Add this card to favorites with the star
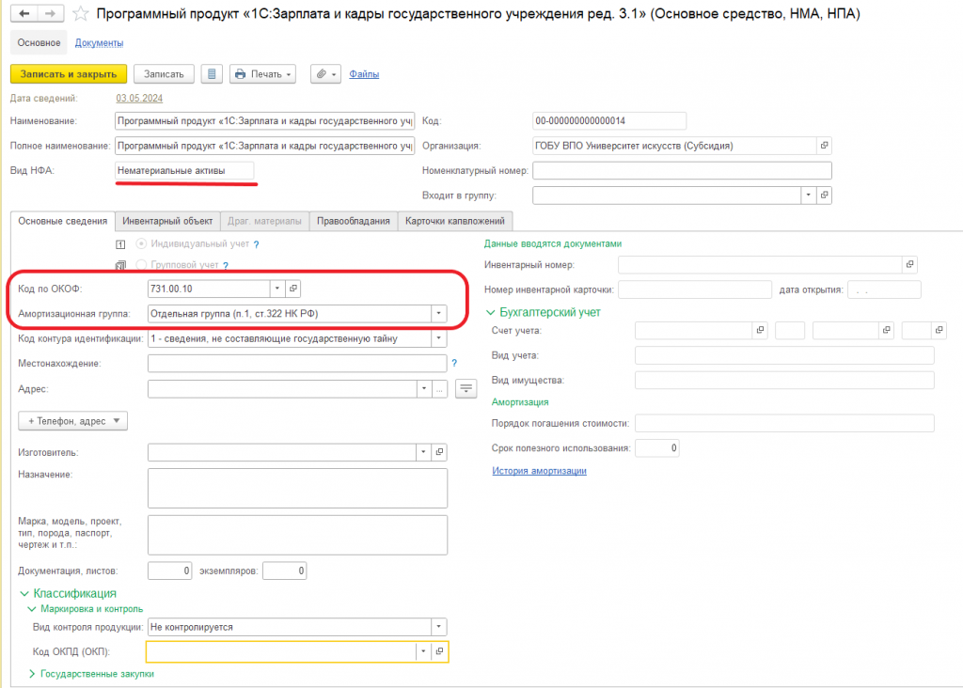Image resolution: width=963 pixels, height=688 pixels. (81, 13)
